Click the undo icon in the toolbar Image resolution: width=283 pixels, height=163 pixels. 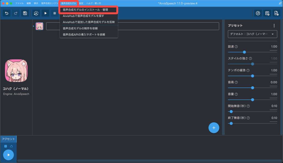point(6,13)
